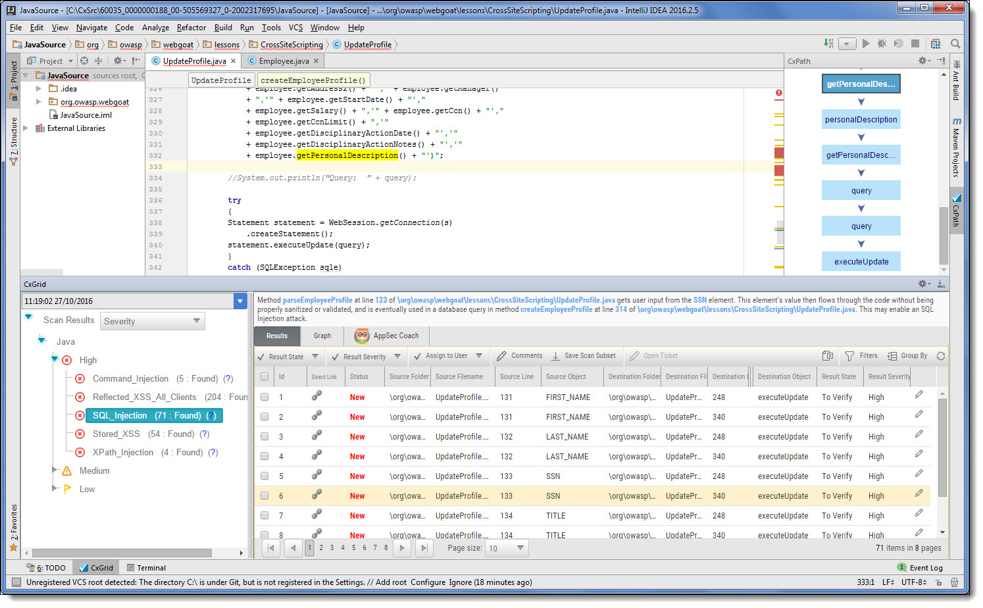Screen dimensions: 983x608
Task: Click the Search Everywhere magnifier icon
Action: (x=955, y=43)
